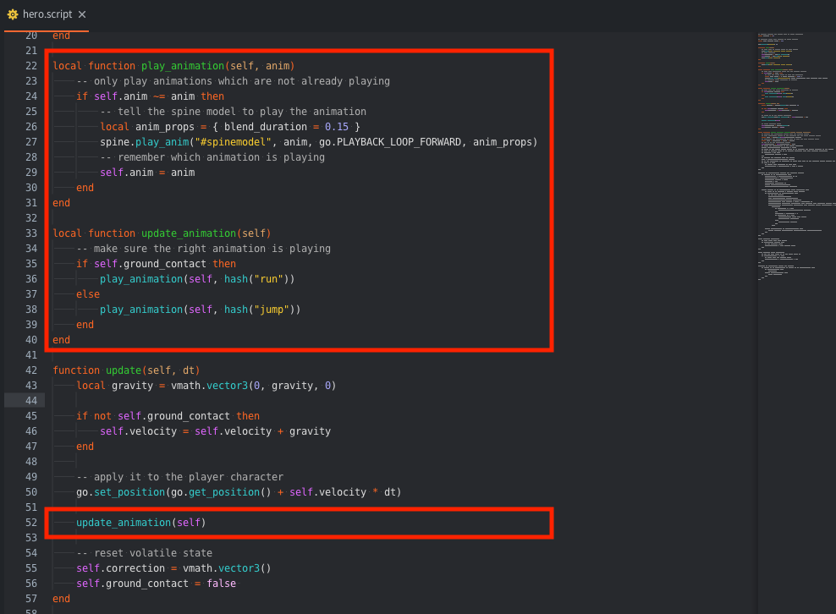Select the hero.script tab label
Image resolution: width=836 pixels, height=614 pixels.
pyautogui.click(x=48, y=14)
